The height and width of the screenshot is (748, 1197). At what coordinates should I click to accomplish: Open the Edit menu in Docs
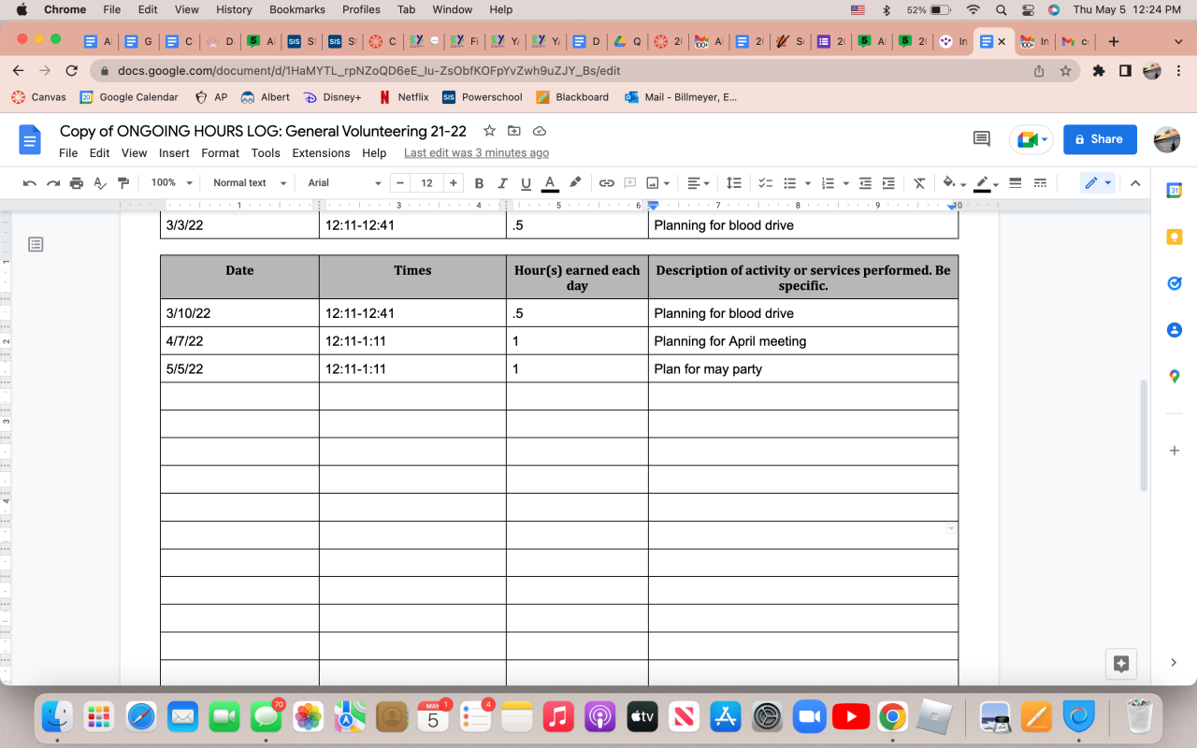(x=100, y=153)
